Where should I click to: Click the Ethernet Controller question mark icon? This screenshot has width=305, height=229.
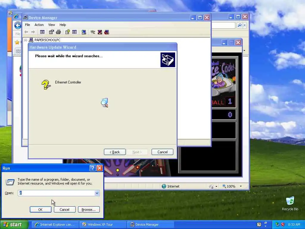tap(46, 85)
